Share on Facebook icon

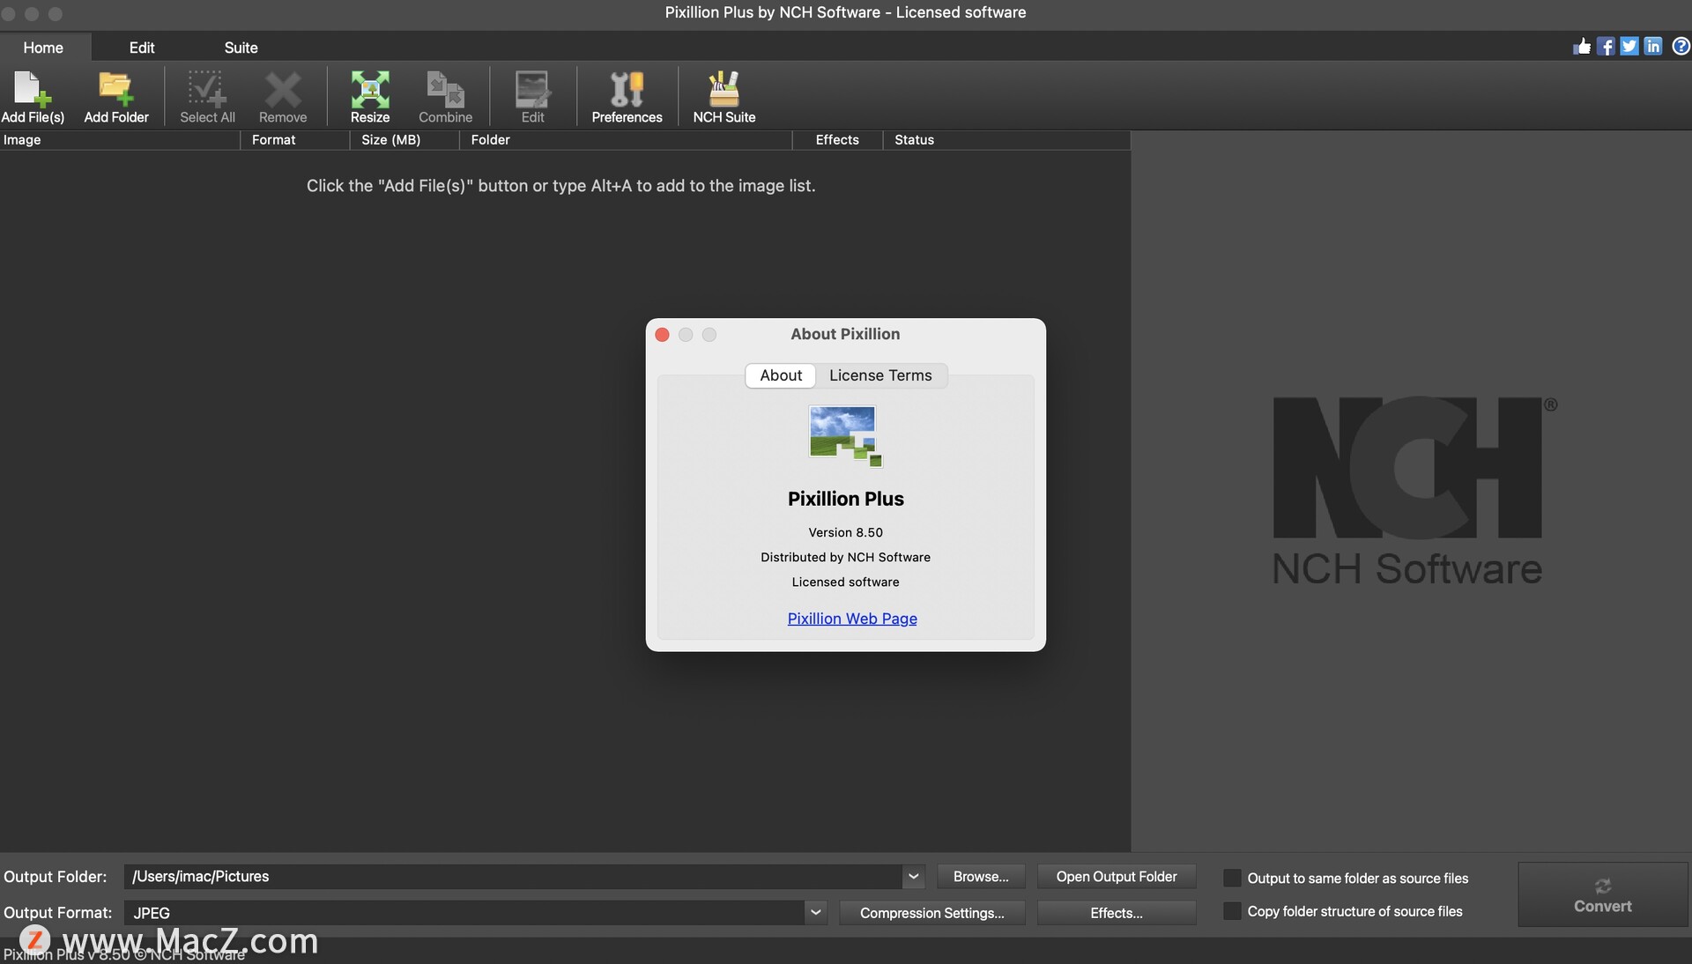click(1606, 47)
